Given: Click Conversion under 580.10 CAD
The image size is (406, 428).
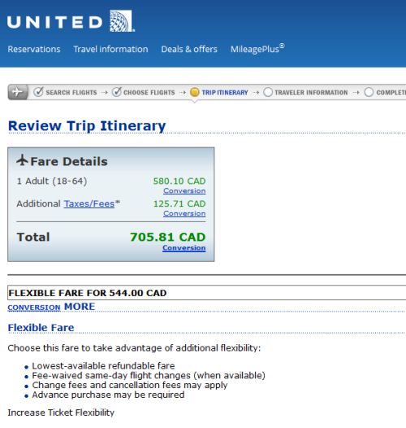Looking at the screenshot, I should (184, 190).
